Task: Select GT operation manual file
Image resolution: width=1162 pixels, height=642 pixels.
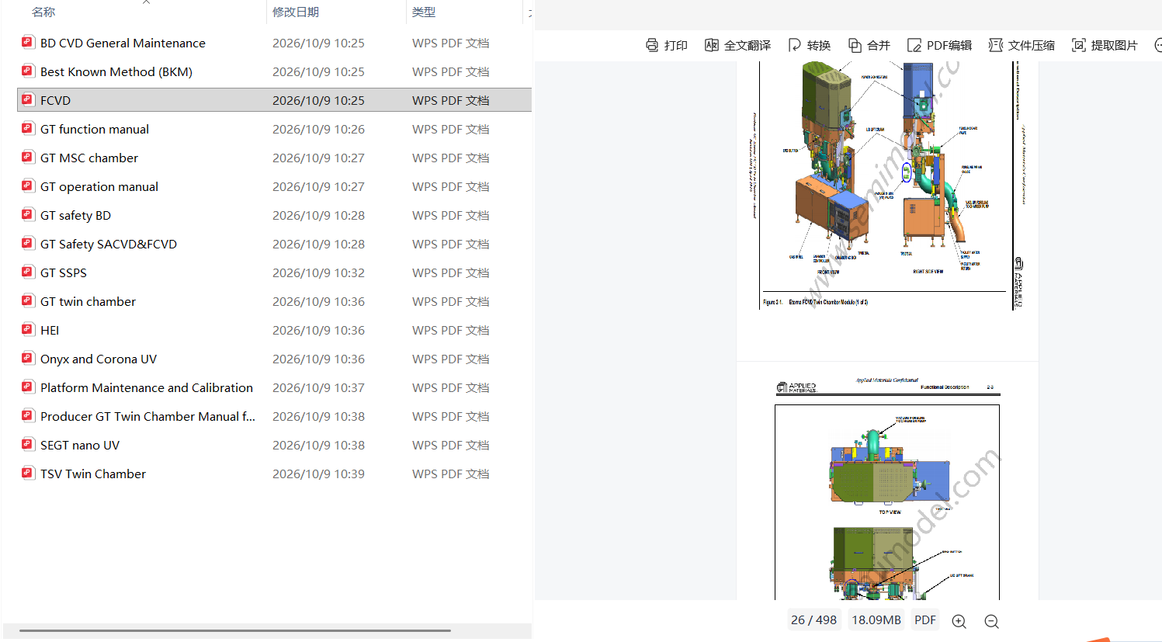Action: 99,186
